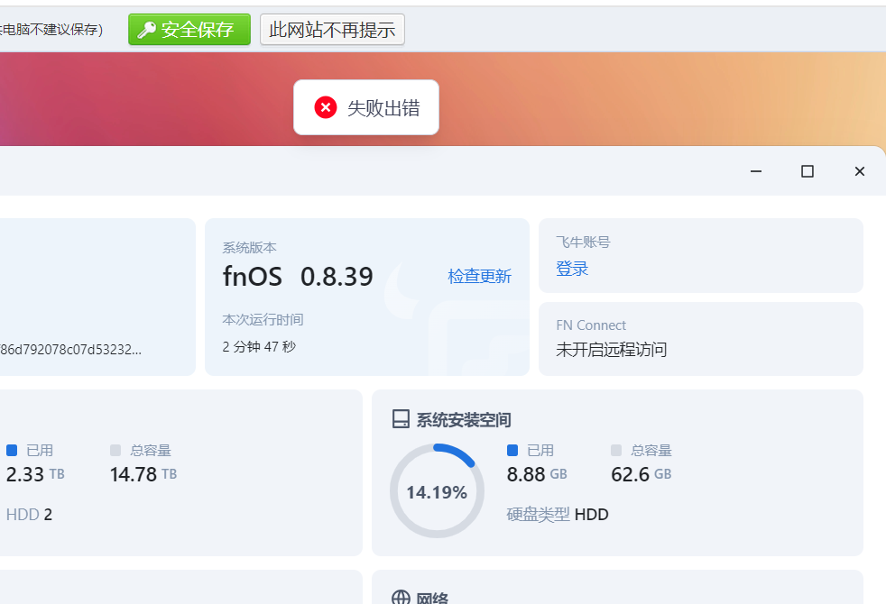Click the 2 分钟 47 秒 uptime value
This screenshot has width=886, height=604.
[259, 346]
